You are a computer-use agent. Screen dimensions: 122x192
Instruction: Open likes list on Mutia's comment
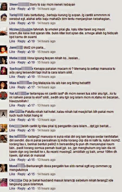tap(31, 63)
